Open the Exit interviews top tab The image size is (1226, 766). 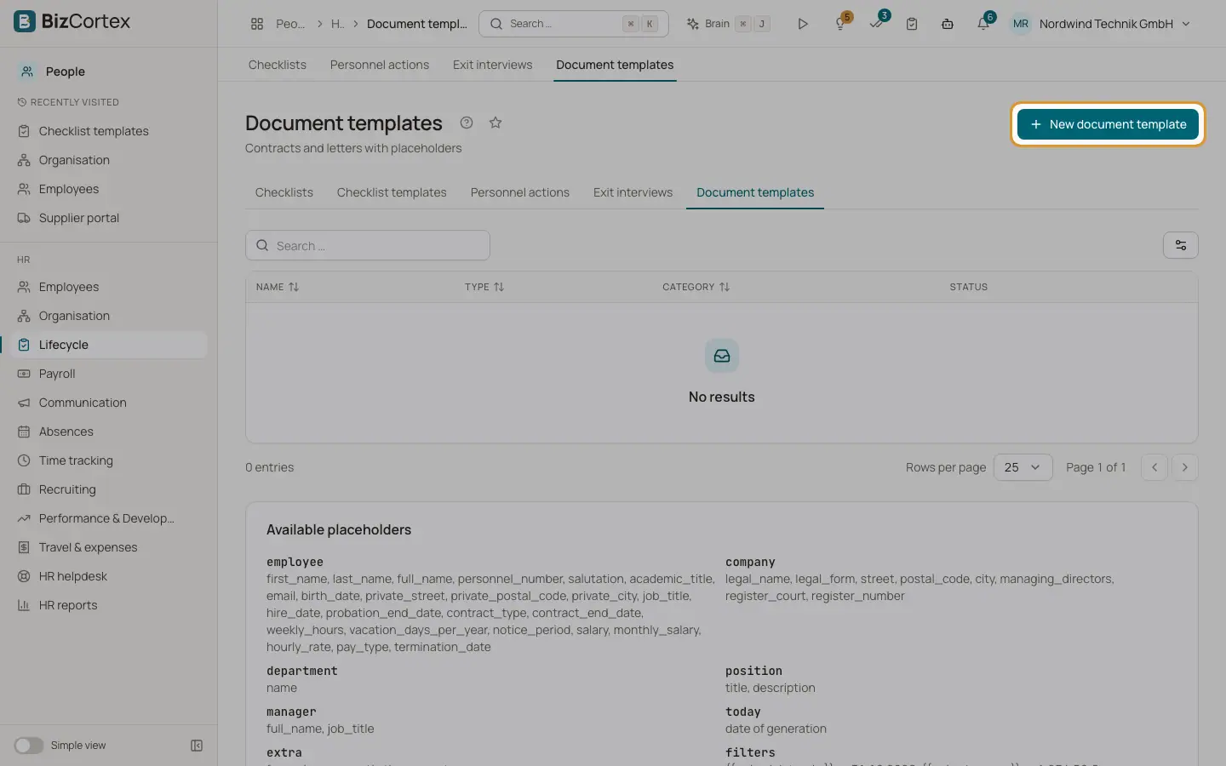coord(492,65)
